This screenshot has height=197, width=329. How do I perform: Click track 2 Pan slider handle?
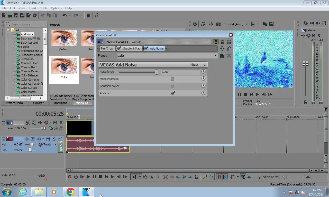[x=30, y=150]
